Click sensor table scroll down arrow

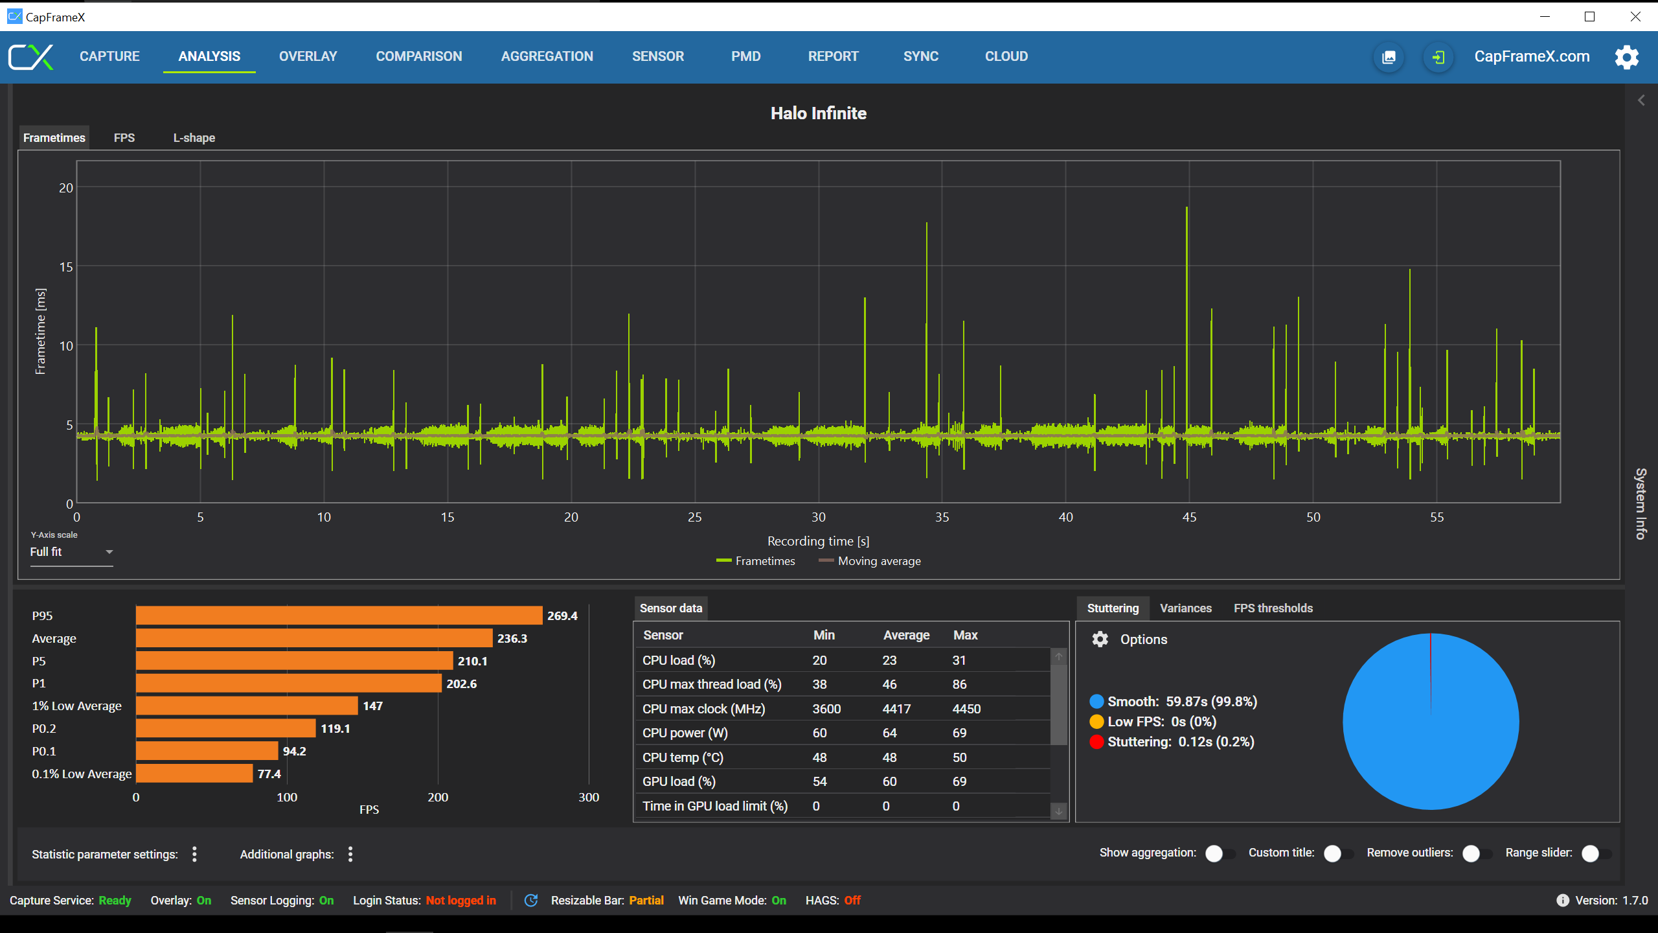coord(1059,811)
